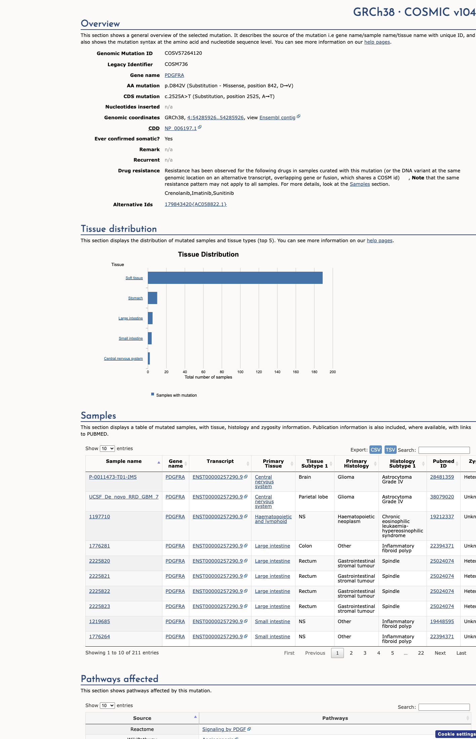Open Samples section link in drug resistance note
Image resolution: width=476 pixels, height=739 pixels.
(360, 184)
